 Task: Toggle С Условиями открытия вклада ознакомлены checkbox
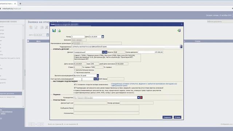(x=75, y=84)
